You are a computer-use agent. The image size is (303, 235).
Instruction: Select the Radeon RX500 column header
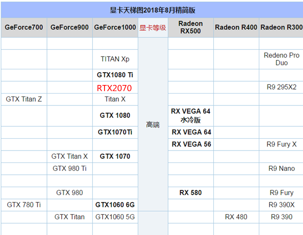click(190, 28)
